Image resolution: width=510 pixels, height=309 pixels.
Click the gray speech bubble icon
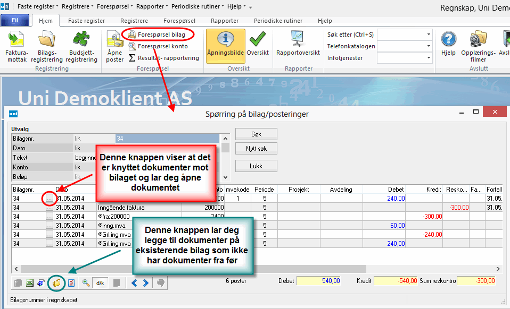pos(160,283)
